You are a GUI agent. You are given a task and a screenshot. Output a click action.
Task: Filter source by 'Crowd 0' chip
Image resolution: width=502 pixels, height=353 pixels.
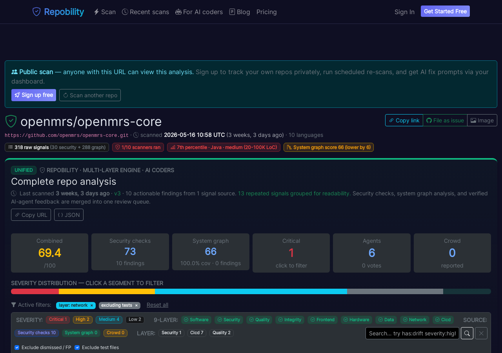(115, 333)
